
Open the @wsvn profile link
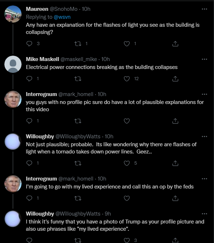(x=62, y=17)
